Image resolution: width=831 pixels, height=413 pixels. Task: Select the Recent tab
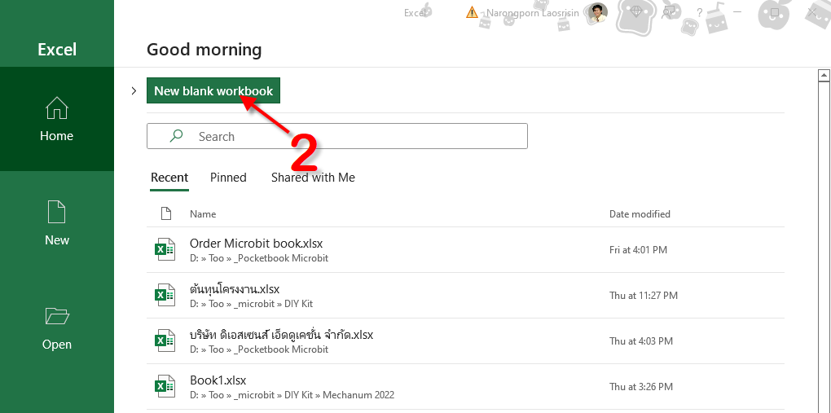pos(169,177)
